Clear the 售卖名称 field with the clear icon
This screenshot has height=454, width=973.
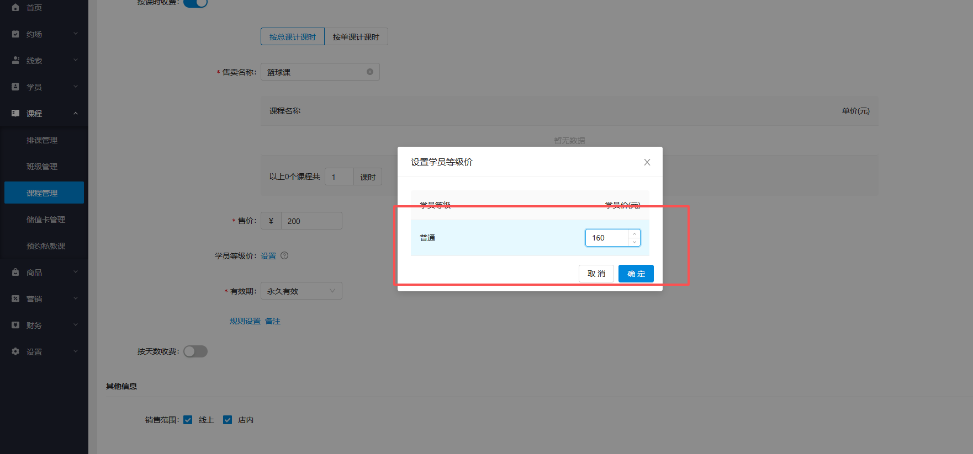[x=370, y=72]
